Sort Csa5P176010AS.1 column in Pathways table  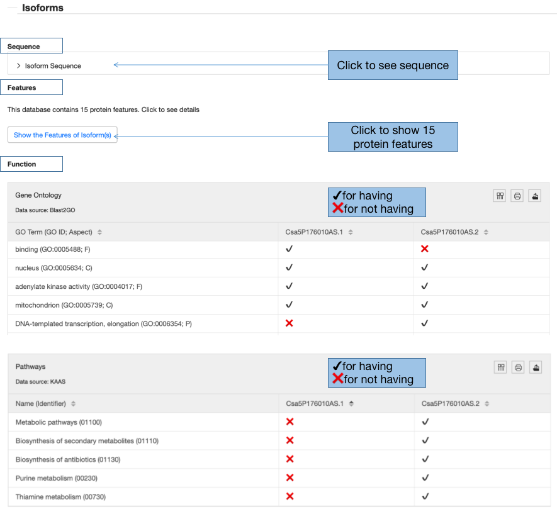(x=351, y=403)
